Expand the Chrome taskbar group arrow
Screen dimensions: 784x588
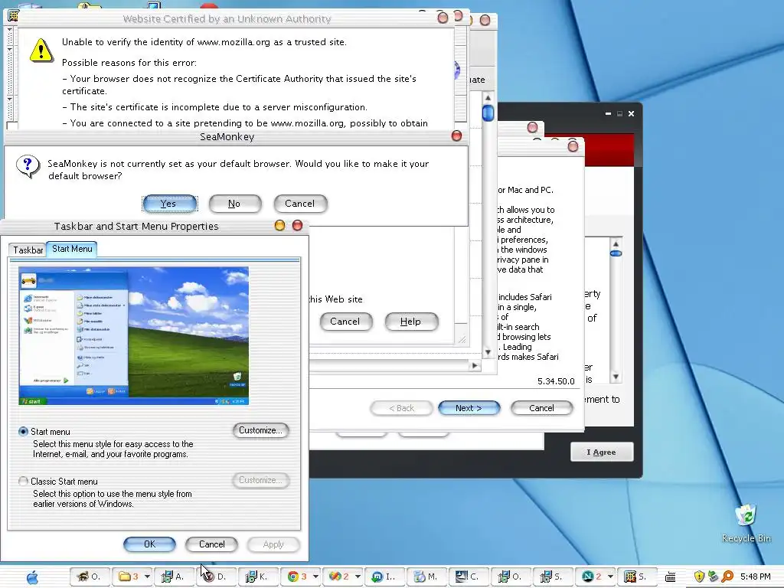pos(315,577)
